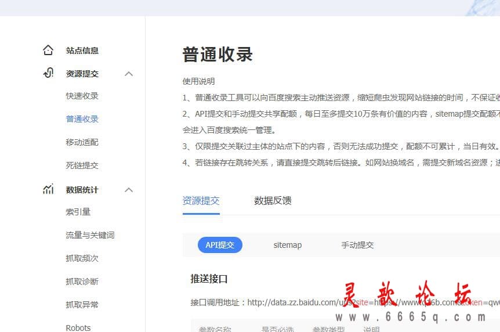Image resolution: width=500 pixels, height=332 pixels.
Task: Open Robots page in sidebar
Action: (78, 328)
